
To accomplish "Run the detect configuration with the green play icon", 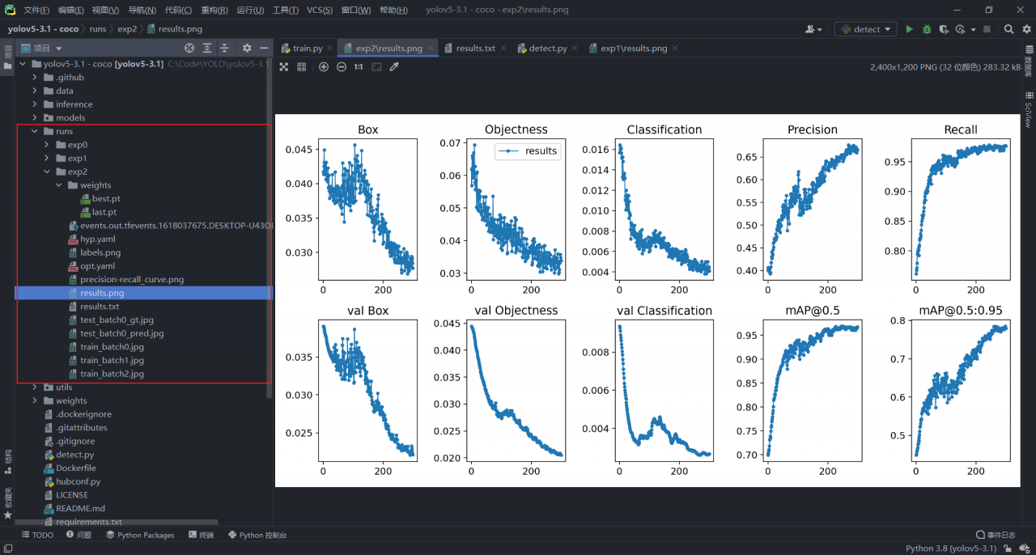I will tap(909, 29).
